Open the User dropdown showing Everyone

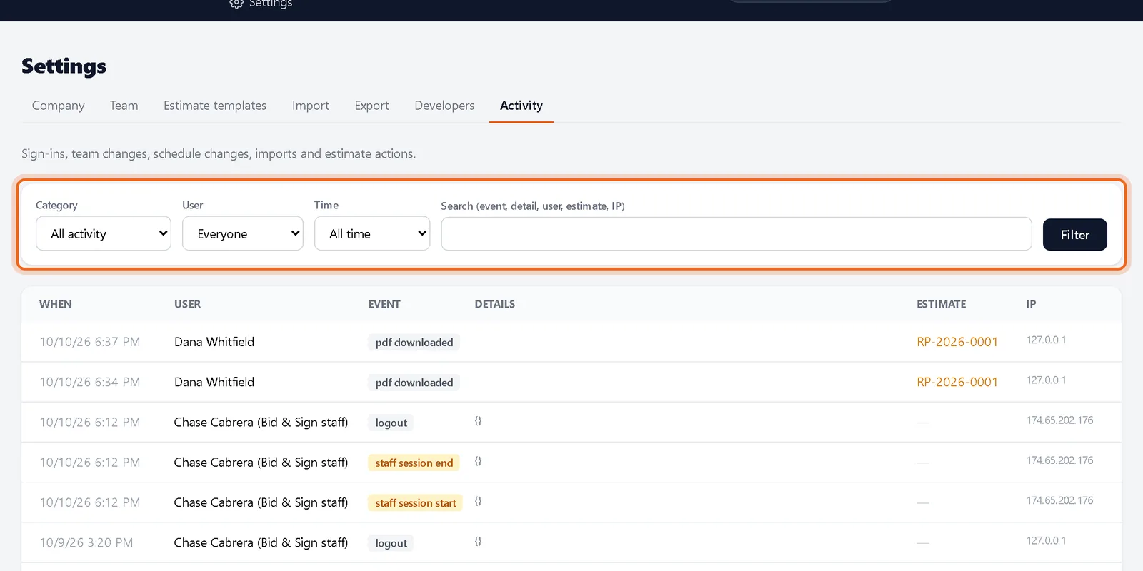pyautogui.click(x=243, y=233)
